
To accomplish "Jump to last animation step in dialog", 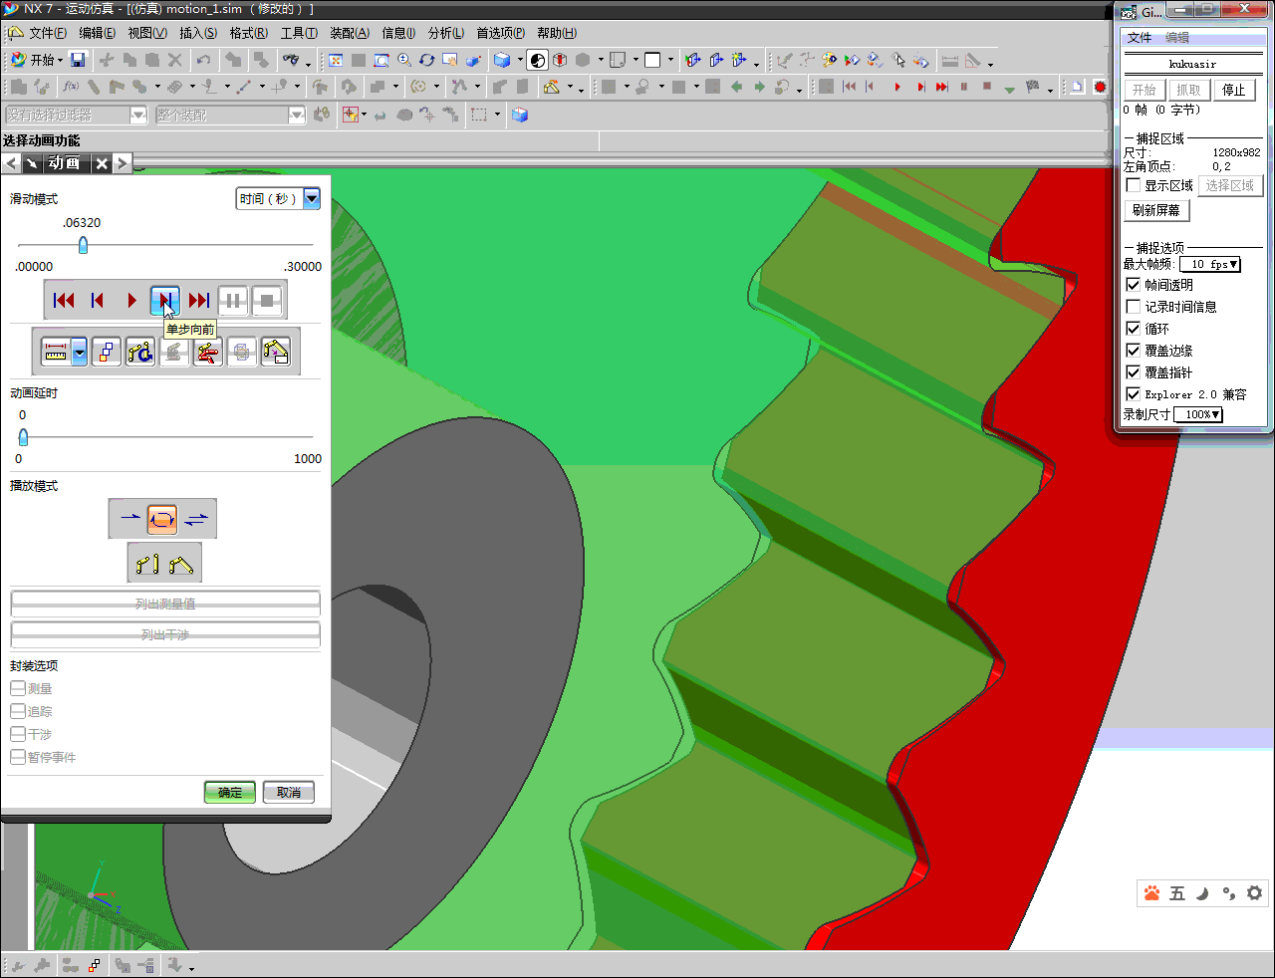I will point(199,300).
